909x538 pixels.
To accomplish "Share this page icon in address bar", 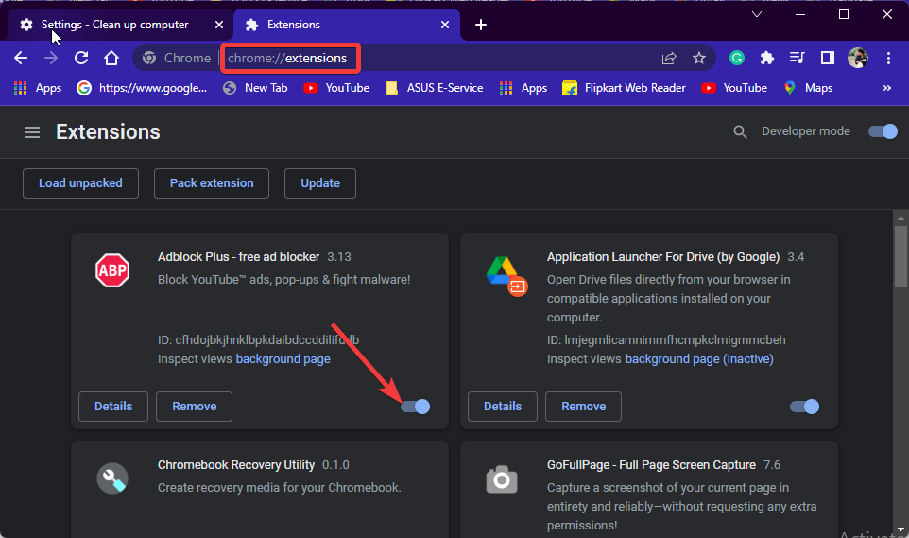I will [x=669, y=58].
